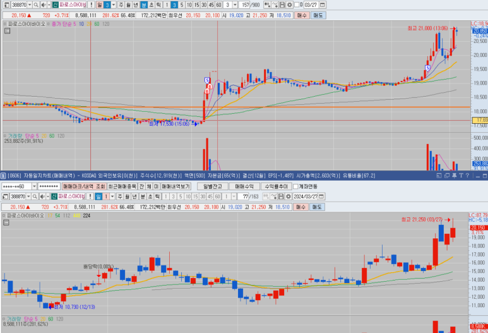Click the 신 badge in 3-minute chart toolbar
Screen dimensions: 488x333
point(55,5)
